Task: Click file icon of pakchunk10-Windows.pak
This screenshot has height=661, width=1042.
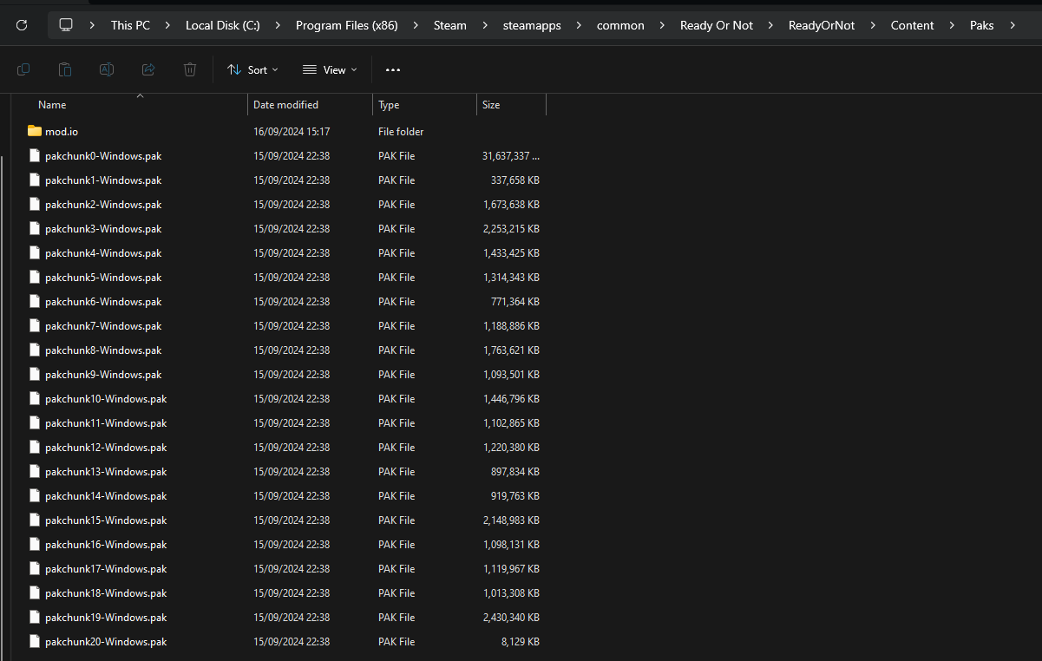Action: (x=35, y=398)
